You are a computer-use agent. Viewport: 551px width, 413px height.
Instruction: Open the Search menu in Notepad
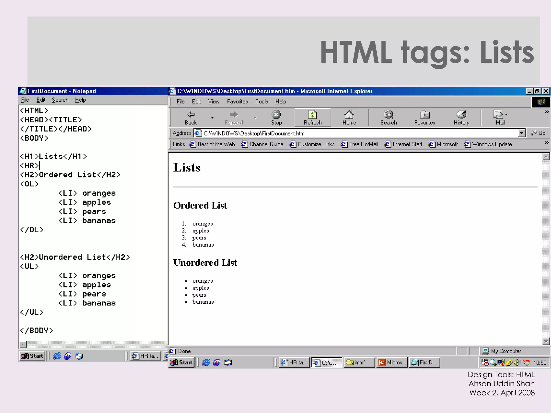(x=60, y=100)
